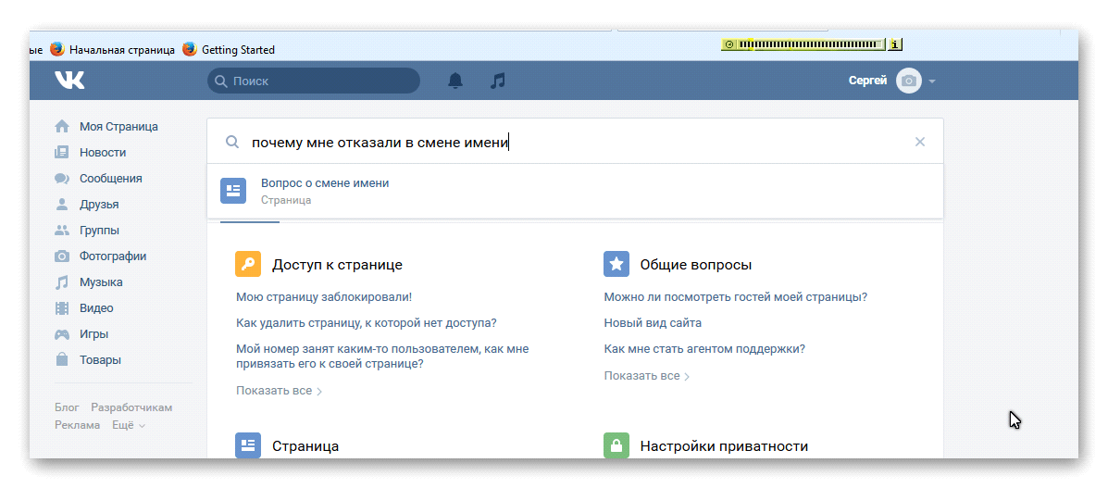Click the Фотографии camera icon in sidebar
The image size is (1108, 488).
click(62, 257)
